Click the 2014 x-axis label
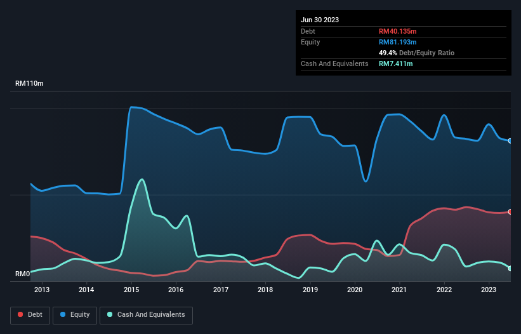This screenshot has width=521, height=334. tap(86, 290)
